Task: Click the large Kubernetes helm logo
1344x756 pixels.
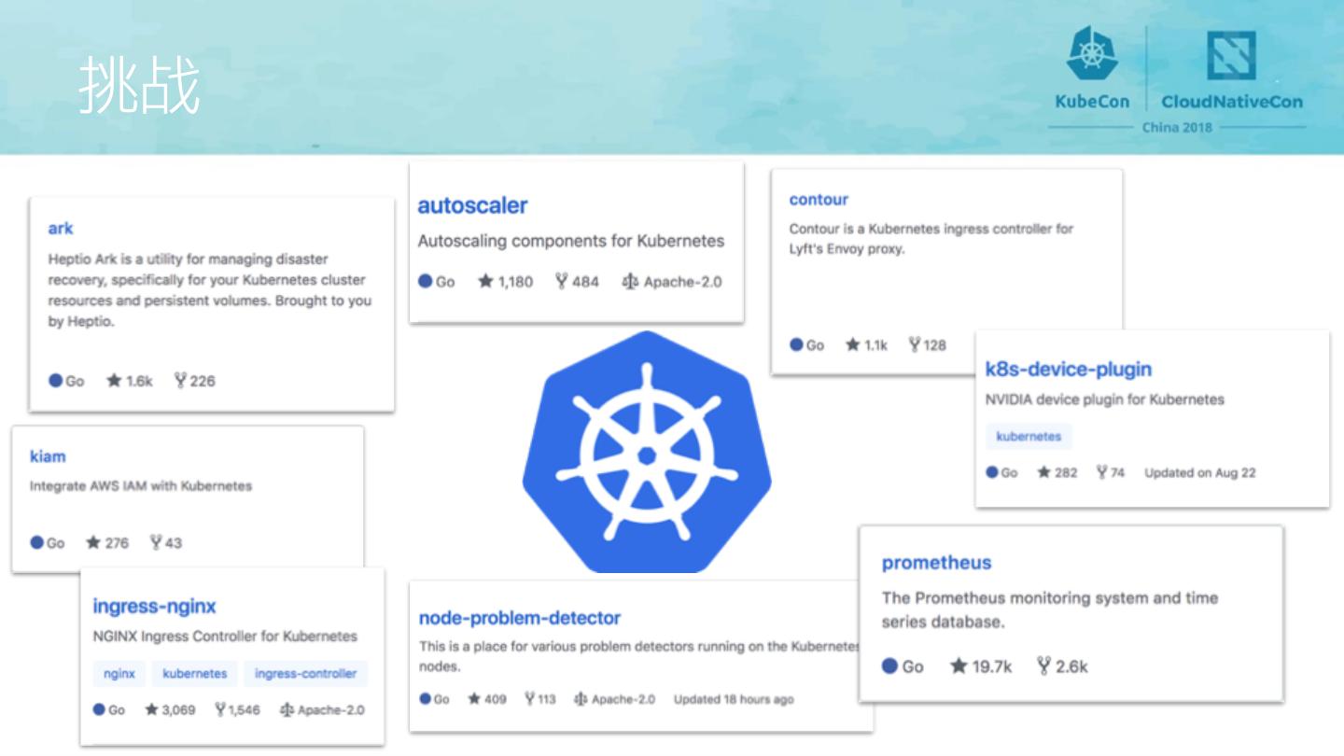Action: click(x=647, y=451)
